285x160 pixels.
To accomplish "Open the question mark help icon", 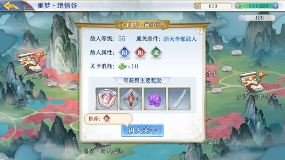I will 199,31.
